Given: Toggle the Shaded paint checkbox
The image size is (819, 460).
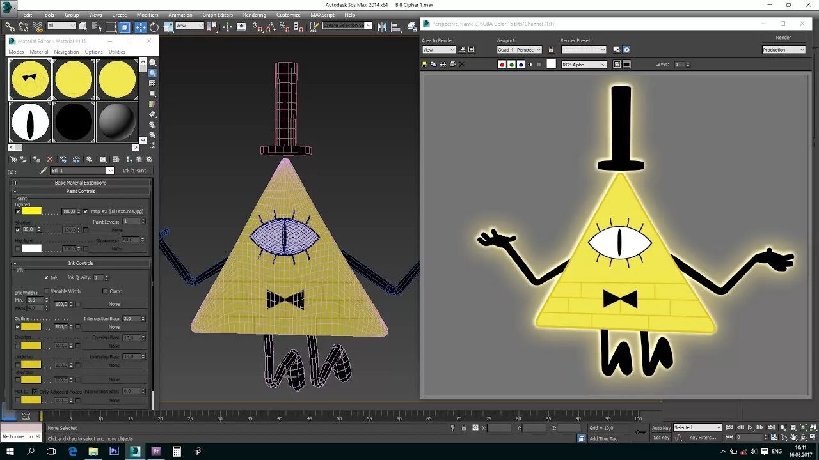Looking at the screenshot, I should (x=18, y=229).
